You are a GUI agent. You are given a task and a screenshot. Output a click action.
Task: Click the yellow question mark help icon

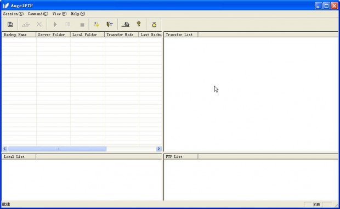tap(139, 24)
